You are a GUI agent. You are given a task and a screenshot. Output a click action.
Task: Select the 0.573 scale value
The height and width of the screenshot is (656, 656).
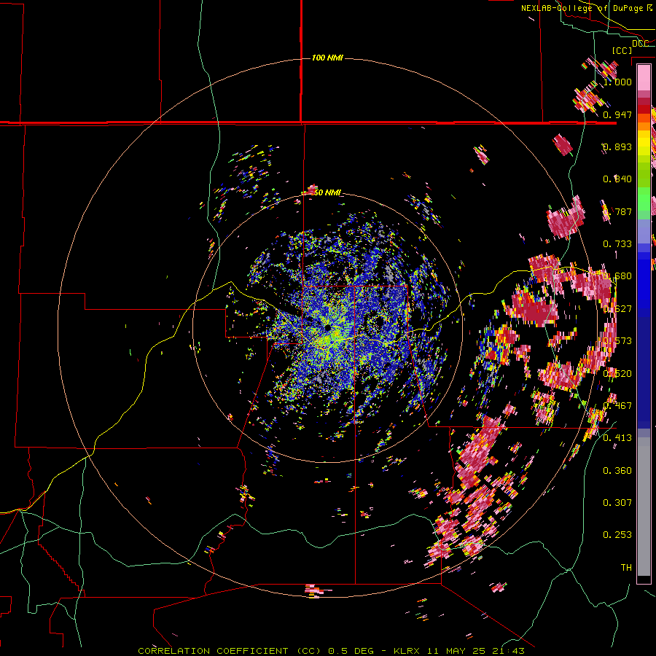617,341
